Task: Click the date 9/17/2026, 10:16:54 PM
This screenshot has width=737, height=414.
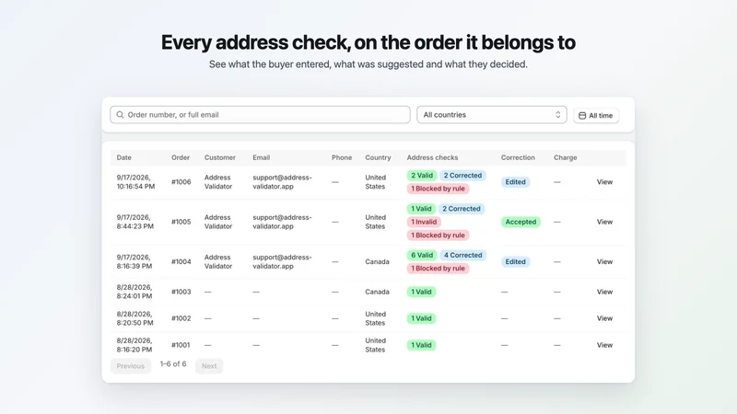Action: [x=135, y=181]
